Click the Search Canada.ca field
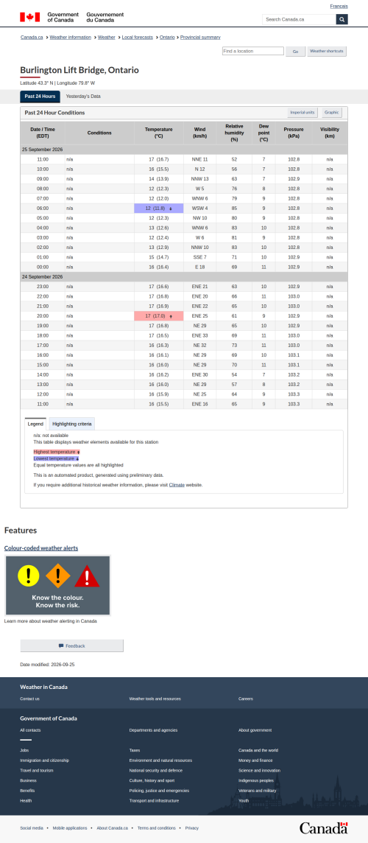The width and height of the screenshot is (368, 843). pos(300,19)
